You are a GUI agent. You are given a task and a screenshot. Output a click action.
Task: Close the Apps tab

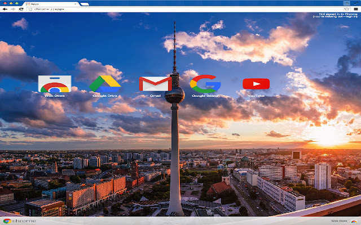pos(75,4)
